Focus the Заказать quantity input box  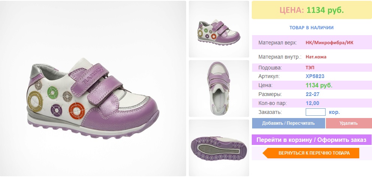coord(315,112)
